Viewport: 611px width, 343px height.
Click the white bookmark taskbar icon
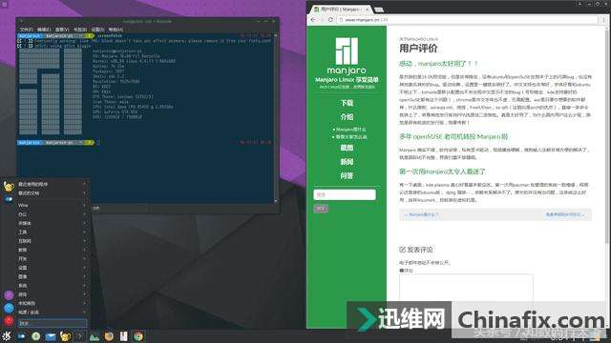click(123, 336)
